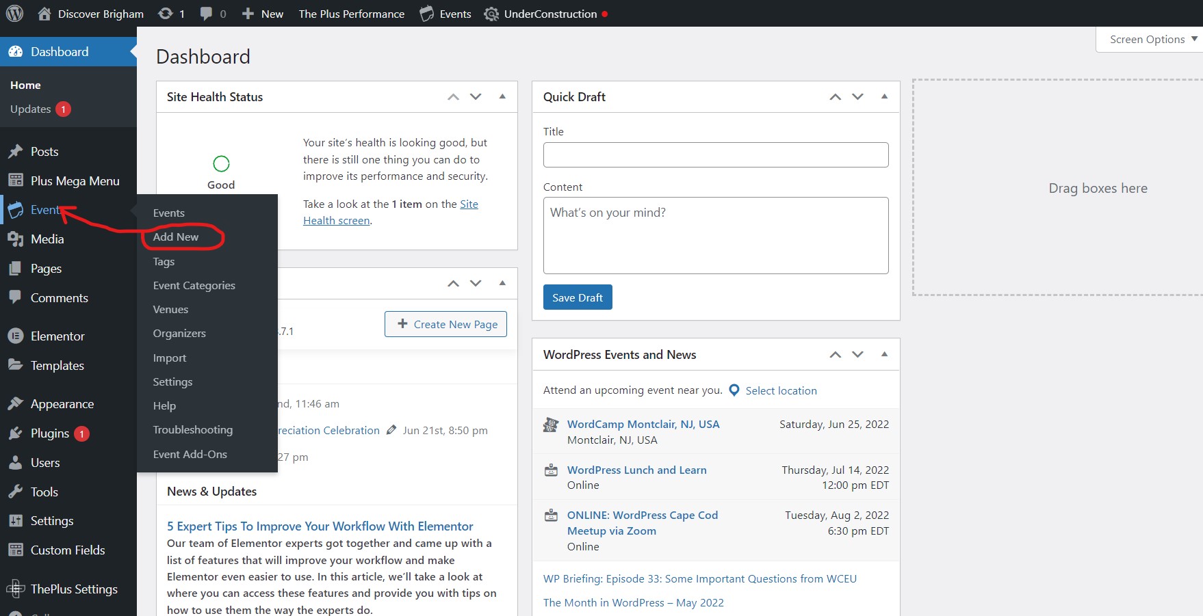Click the Media library sidebar icon

(15, 239)
